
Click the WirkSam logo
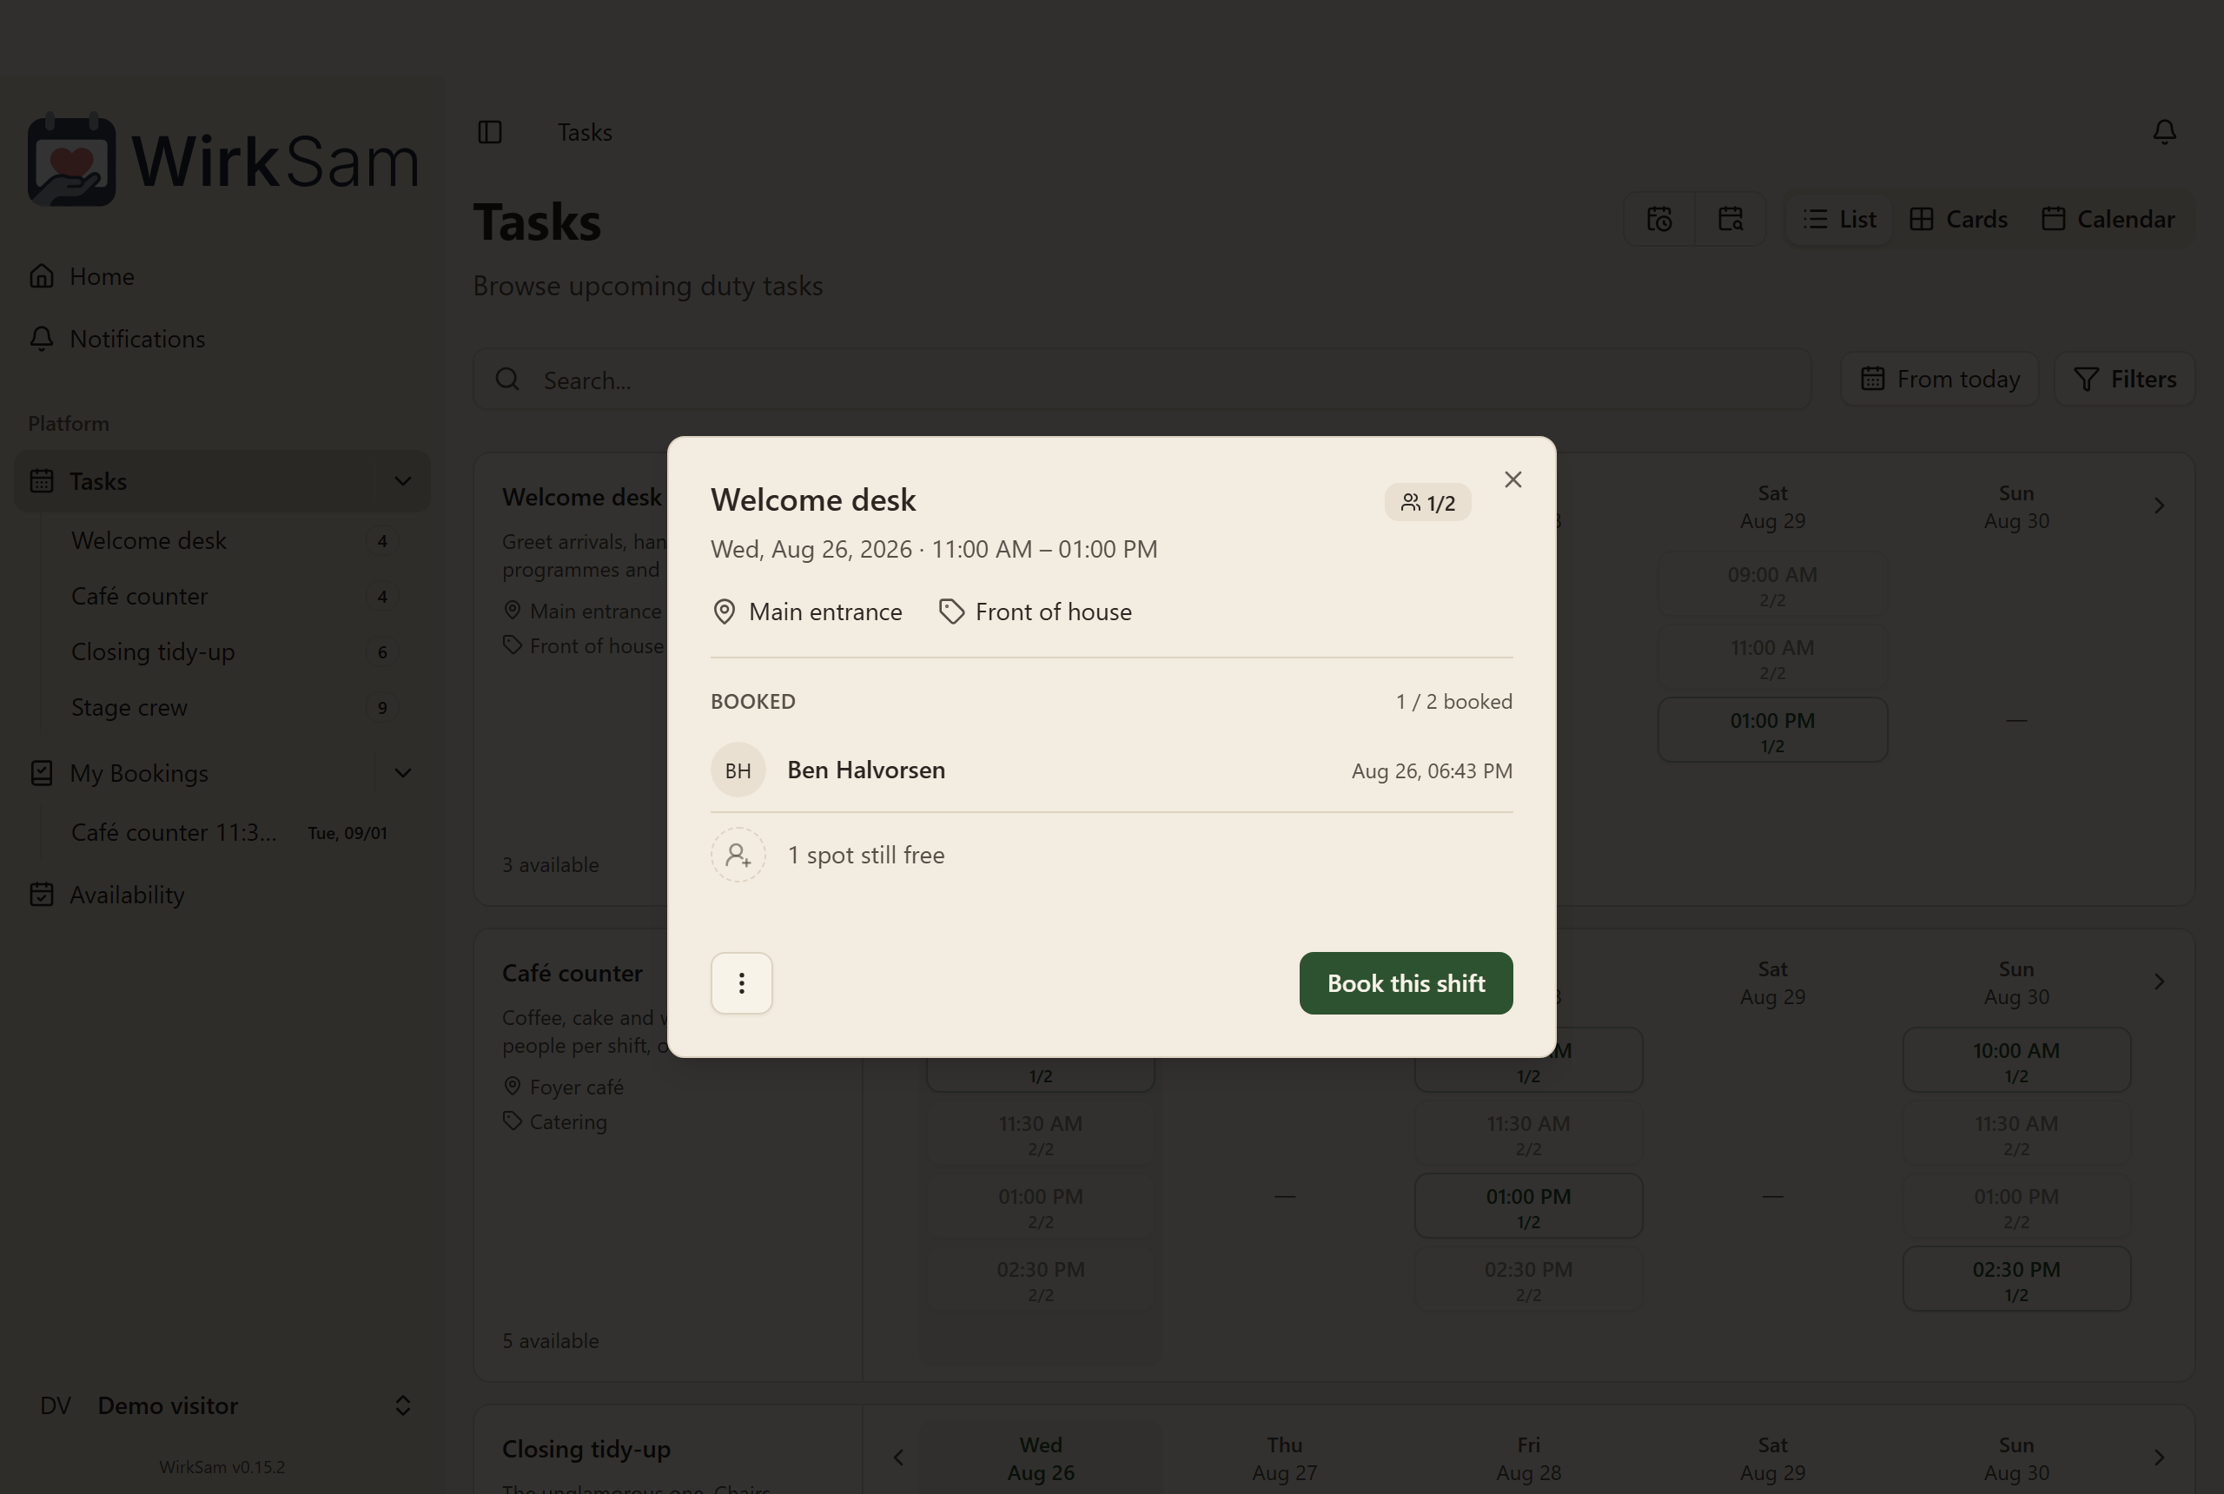pyautogui.click(x=223, y=160)
